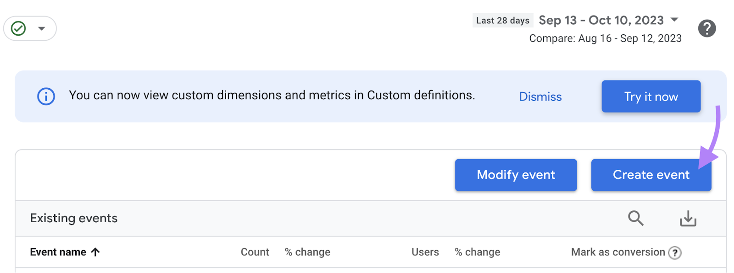This screenshot has width=734, height=273.
Task: Click the date range dropdown arrow
Action: (674, 20)
